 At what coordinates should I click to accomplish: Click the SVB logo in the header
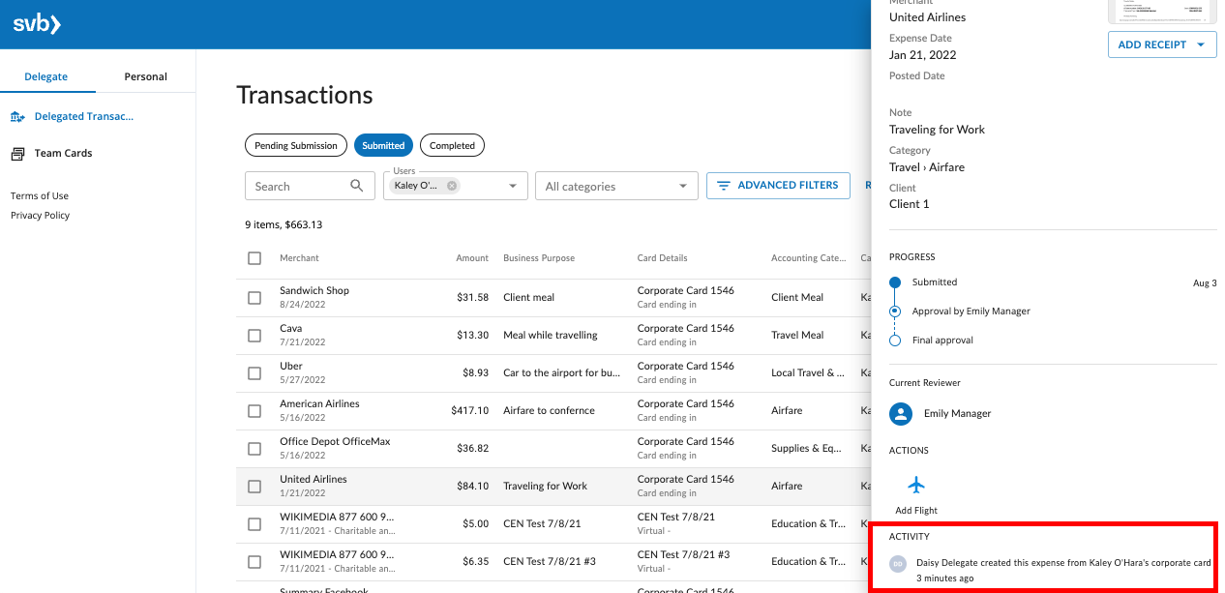pyautogui.click(x=37, y=24)
